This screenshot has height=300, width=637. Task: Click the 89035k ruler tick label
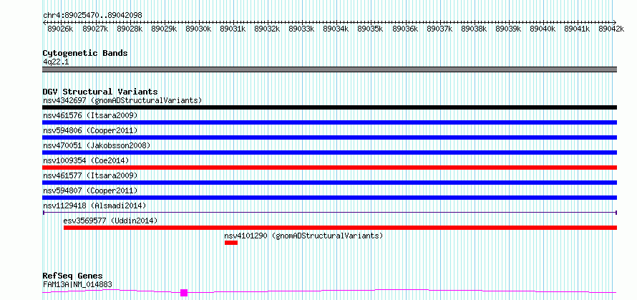coord(370,29)
